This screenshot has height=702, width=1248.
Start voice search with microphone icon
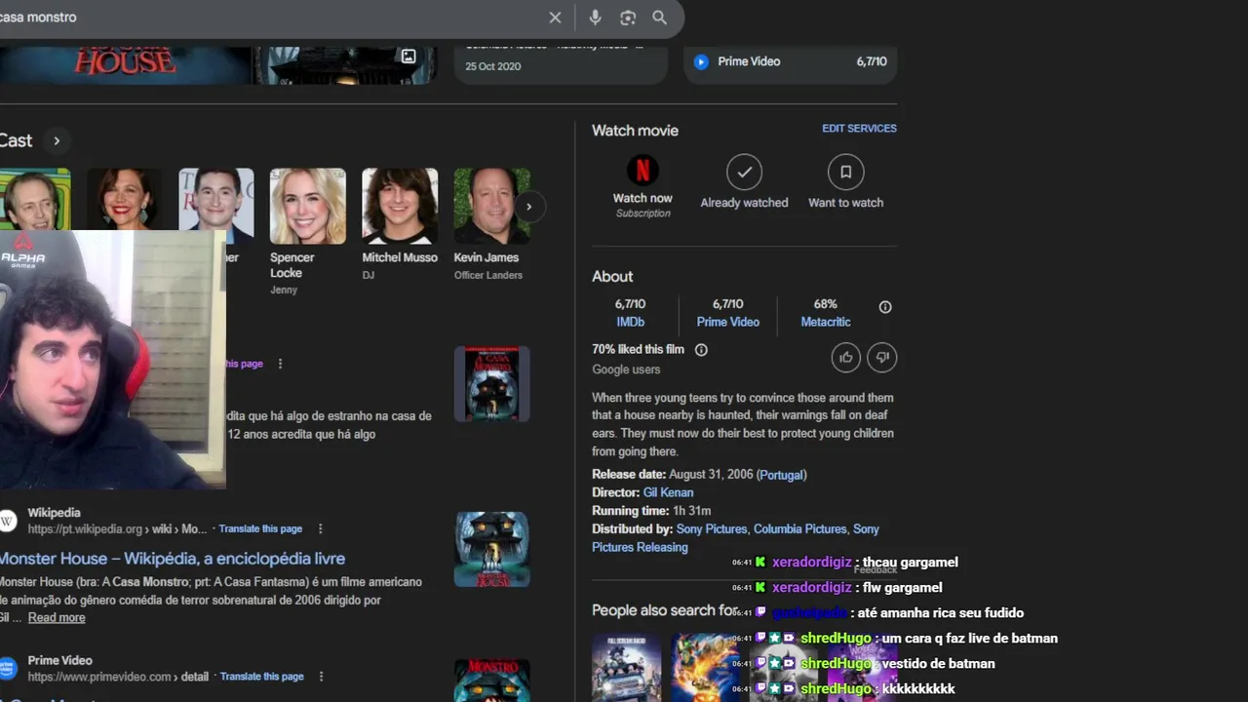[x=595, y=18]
